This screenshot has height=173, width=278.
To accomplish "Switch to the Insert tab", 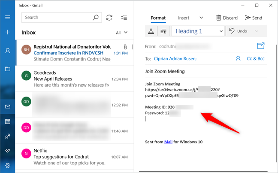I will [184, 18].
